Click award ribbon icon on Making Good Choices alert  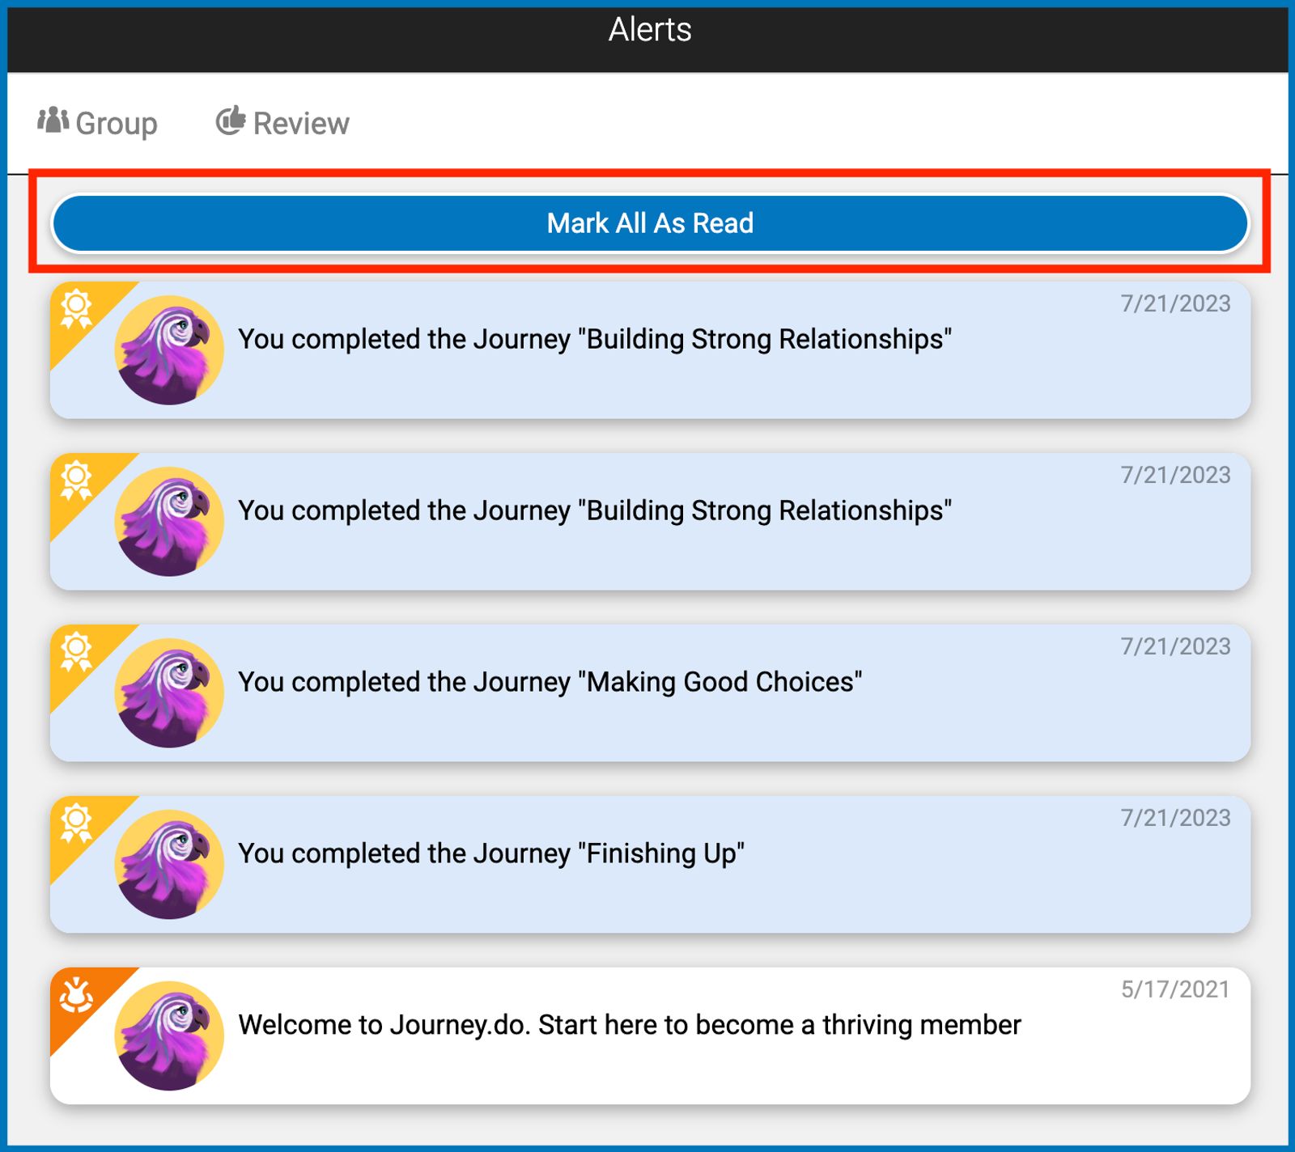click(x=77, y=654)
